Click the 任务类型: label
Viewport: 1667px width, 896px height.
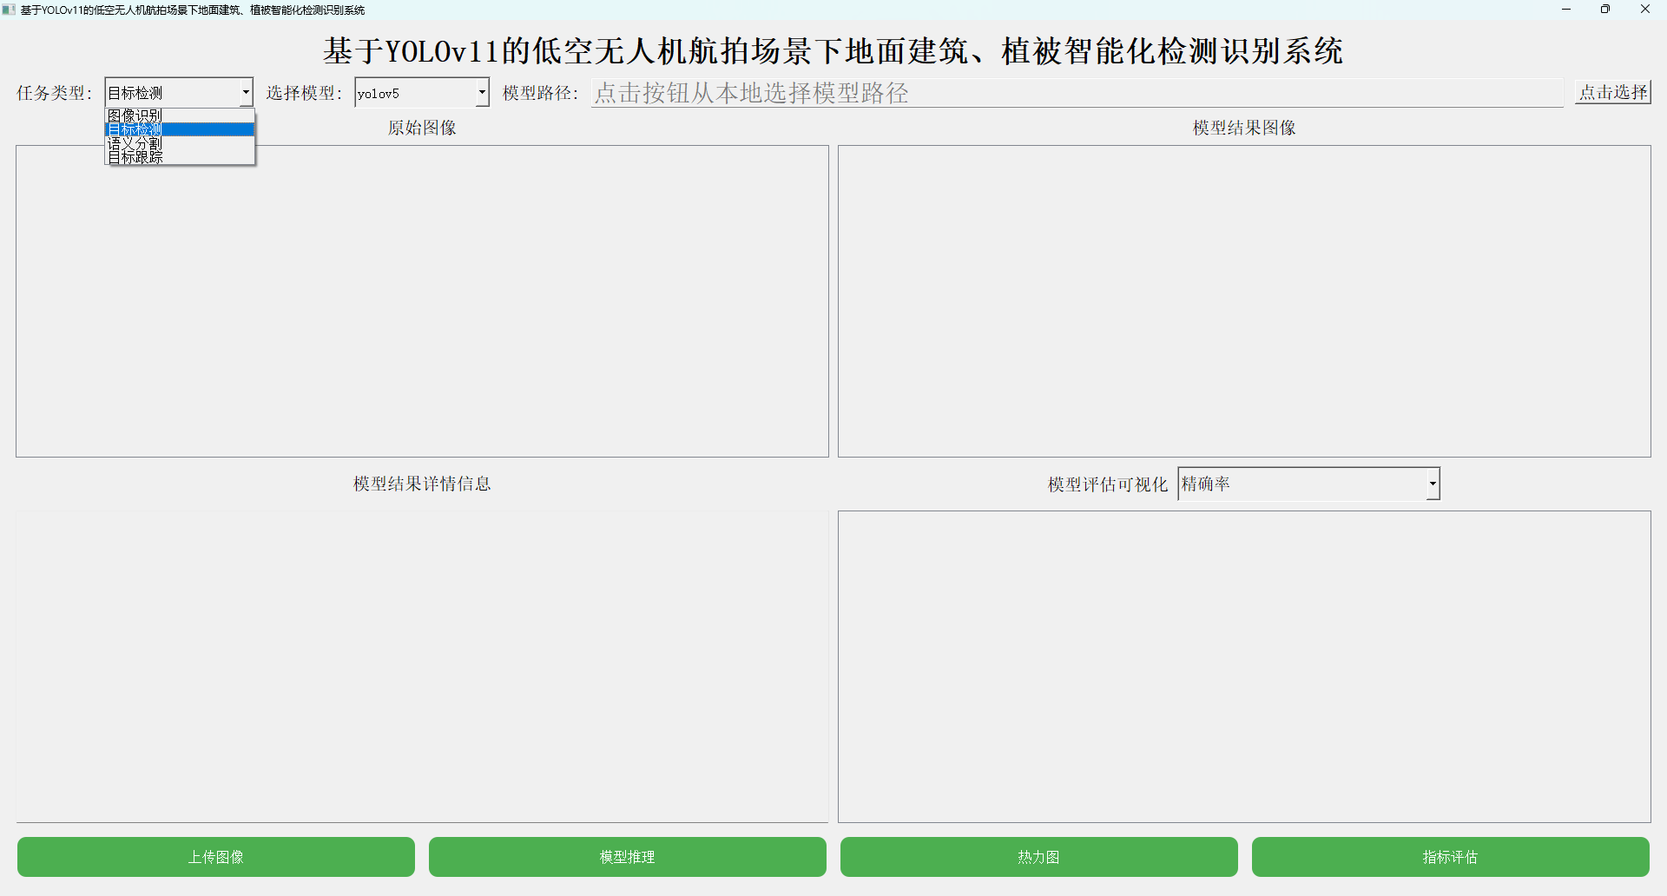(x=55, y=93)
